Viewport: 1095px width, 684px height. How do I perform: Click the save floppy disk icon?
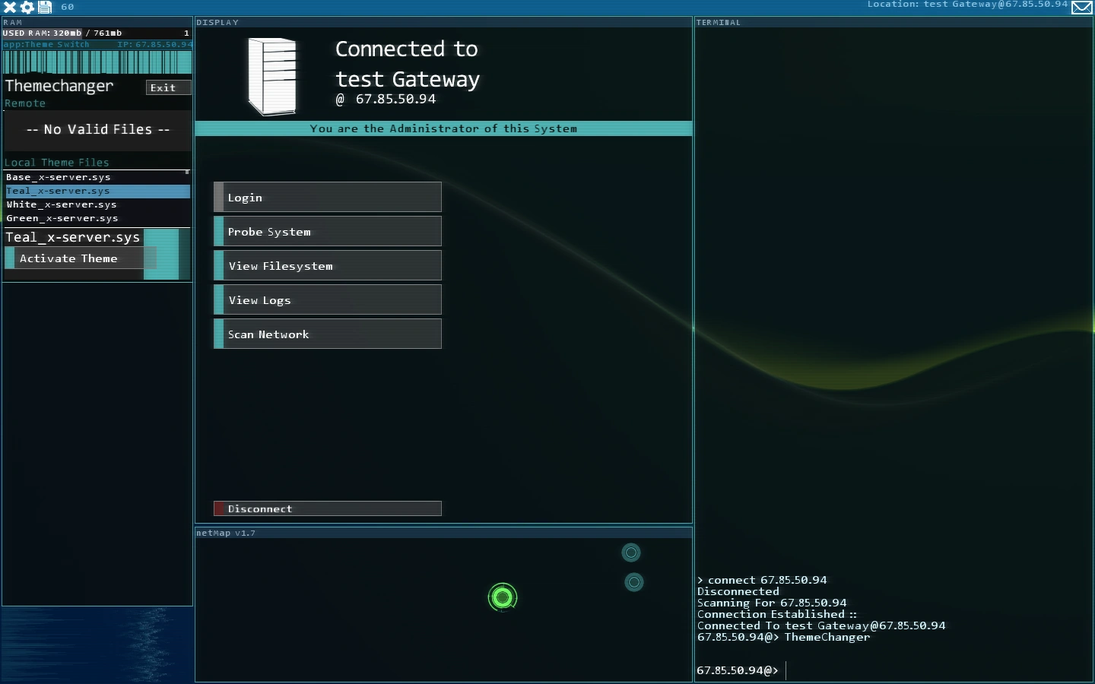click(45, 7)
